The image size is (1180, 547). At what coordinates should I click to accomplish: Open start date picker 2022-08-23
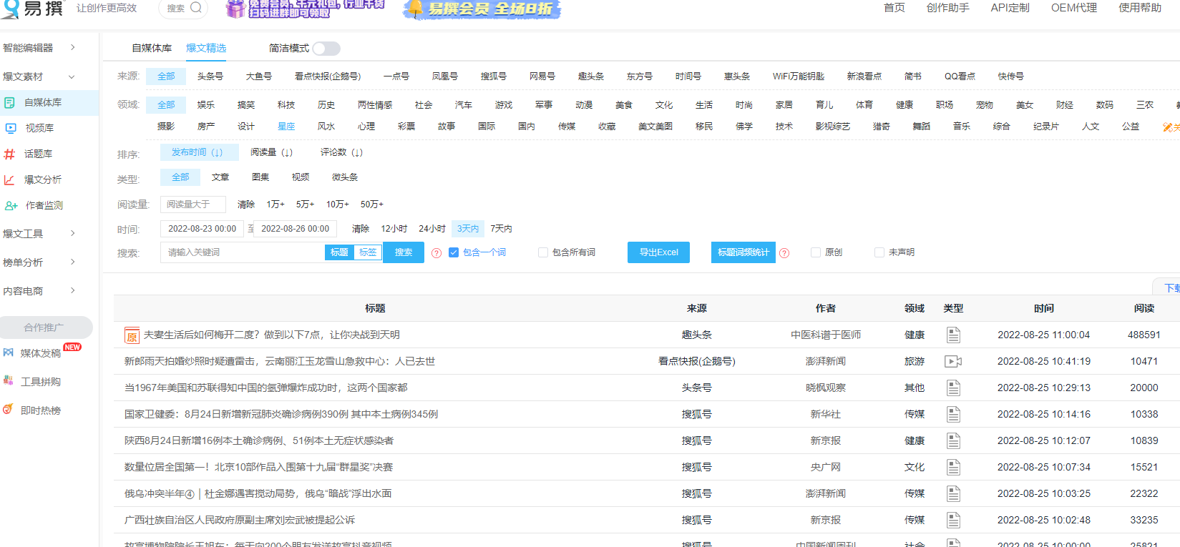[x=203, y=229]
